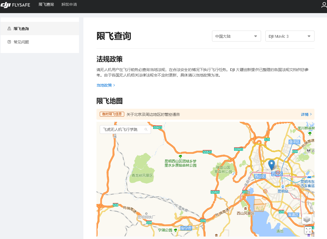Open the DJI Mavic 3 drone model dropdown

[290, 36]
